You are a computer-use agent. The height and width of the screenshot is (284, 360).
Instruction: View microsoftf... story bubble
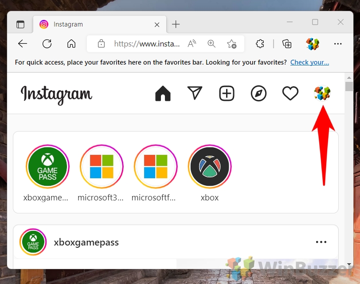point(156,166)
